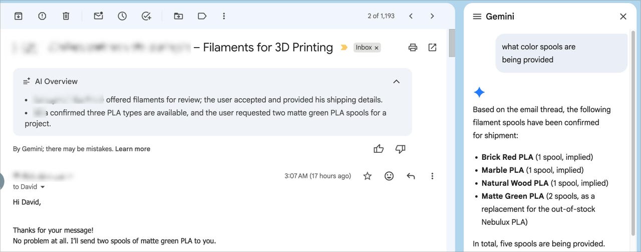This screenshot has width=641, height=252.
Task: Add this email to Tasks
Action: (146, 16)
